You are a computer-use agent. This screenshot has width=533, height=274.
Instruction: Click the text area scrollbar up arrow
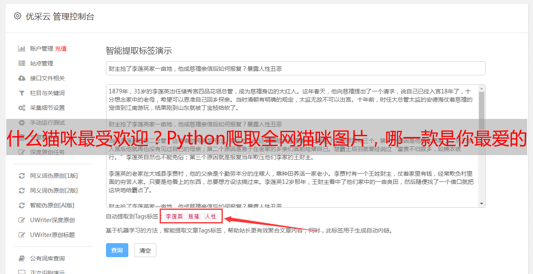click(481, 88)
